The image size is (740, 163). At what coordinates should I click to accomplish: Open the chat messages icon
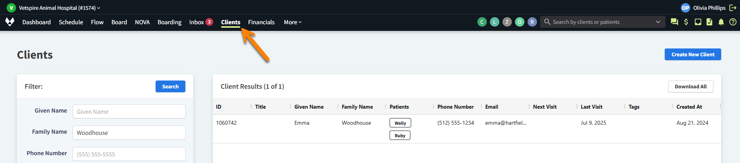(x=674, y=22)
